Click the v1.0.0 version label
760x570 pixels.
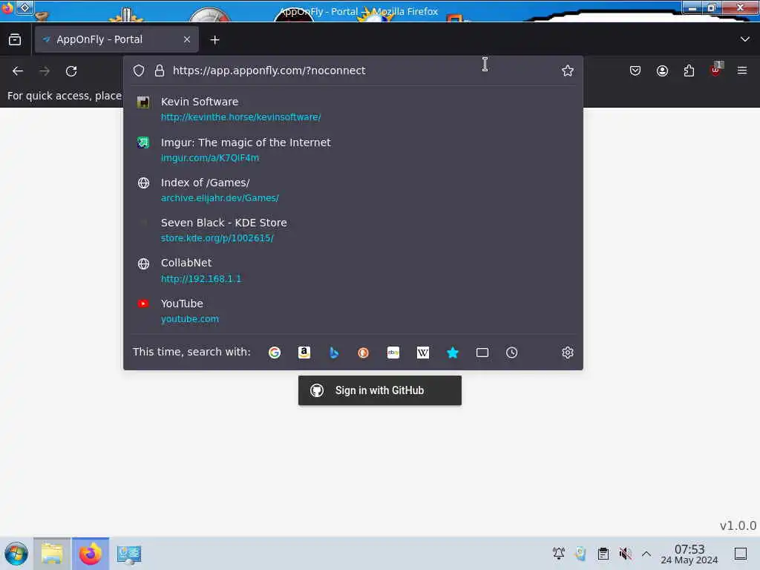(738, 525)
